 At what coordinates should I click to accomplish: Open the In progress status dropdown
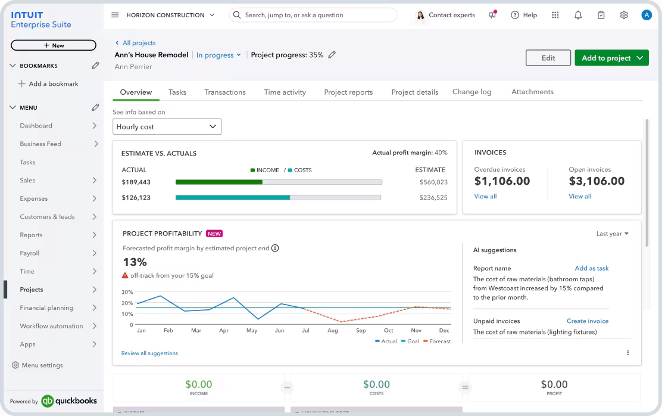218,55
